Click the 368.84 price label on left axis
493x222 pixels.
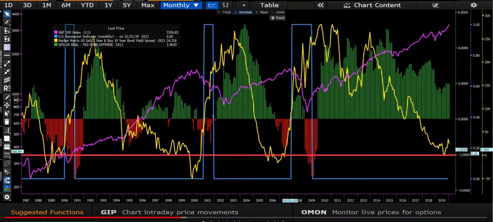point(17,152)
